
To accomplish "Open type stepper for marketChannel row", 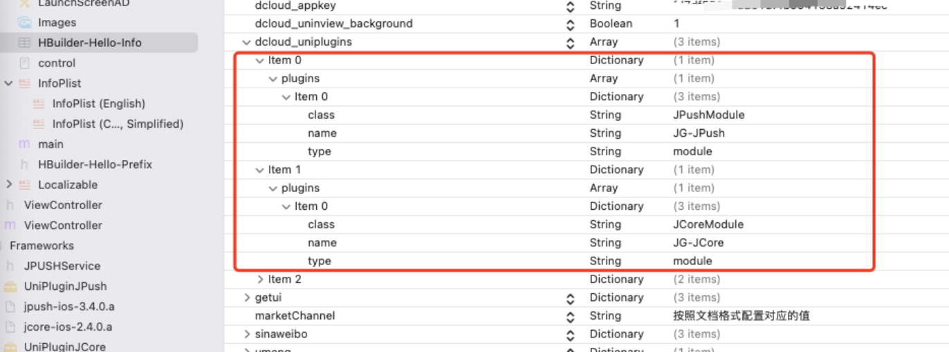I will [x=570, y=316].
